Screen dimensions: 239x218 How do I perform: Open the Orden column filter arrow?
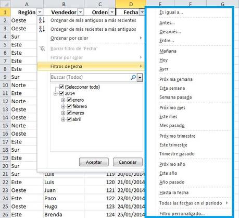112,12
